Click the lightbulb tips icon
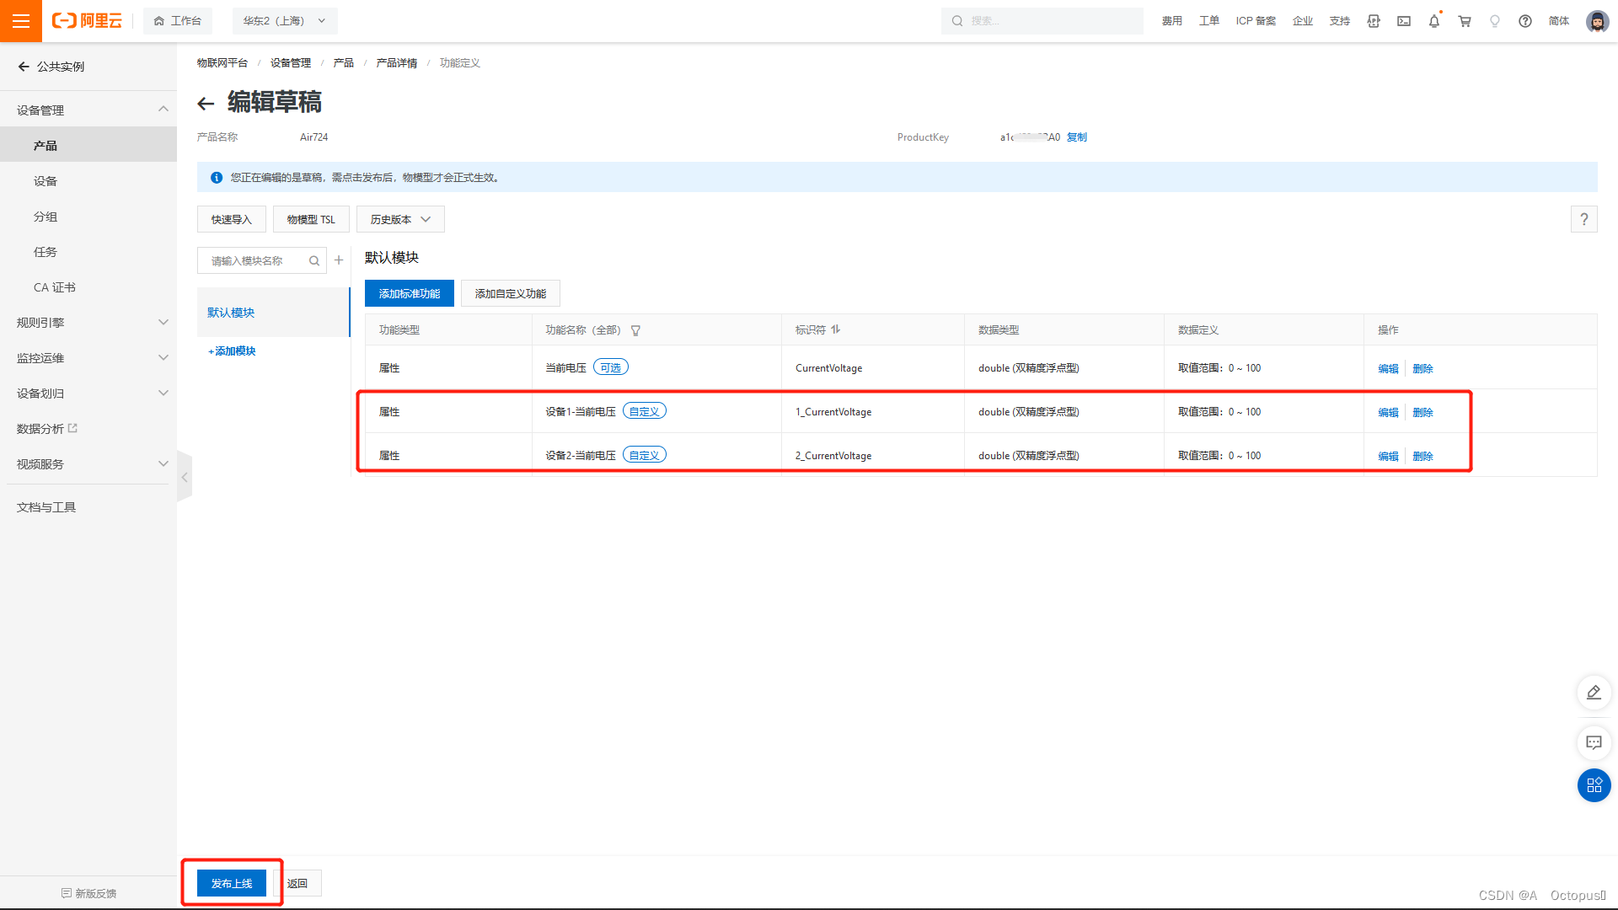Image resolution: width=1618 pixels, height=910 pixels. tap(1495, 21)
